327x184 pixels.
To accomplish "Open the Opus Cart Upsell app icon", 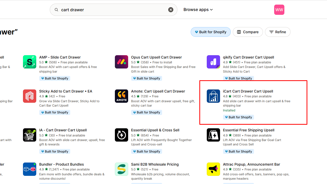I will [x=122, y=62].
